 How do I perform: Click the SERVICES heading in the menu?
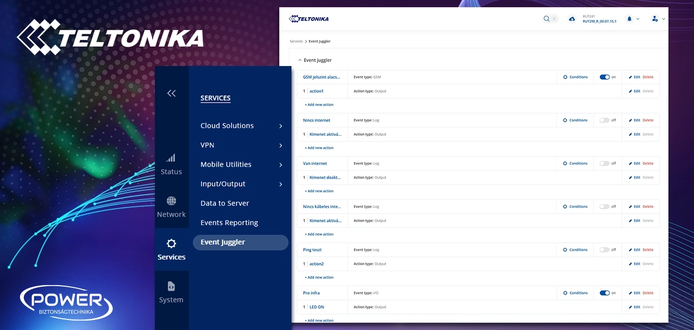pos(215,98)
